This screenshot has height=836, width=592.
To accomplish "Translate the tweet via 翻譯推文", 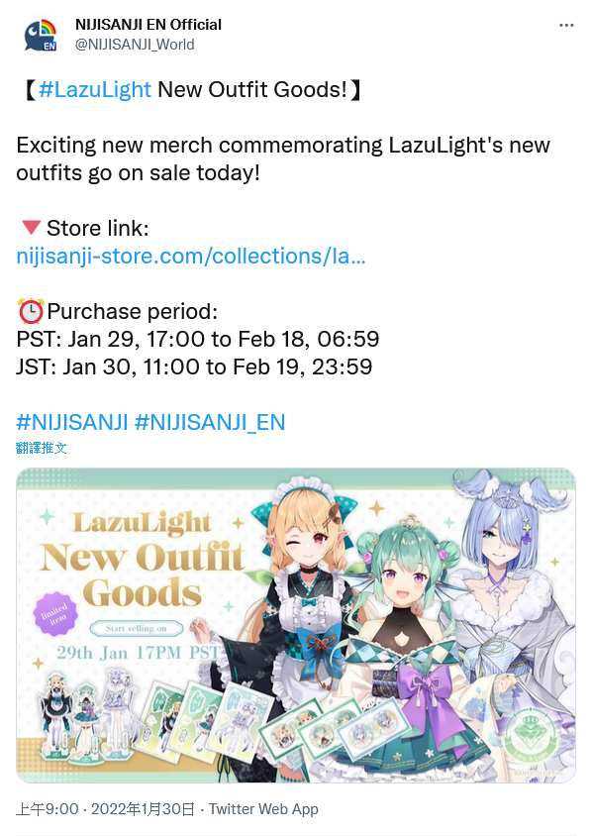I will (41, 448).
